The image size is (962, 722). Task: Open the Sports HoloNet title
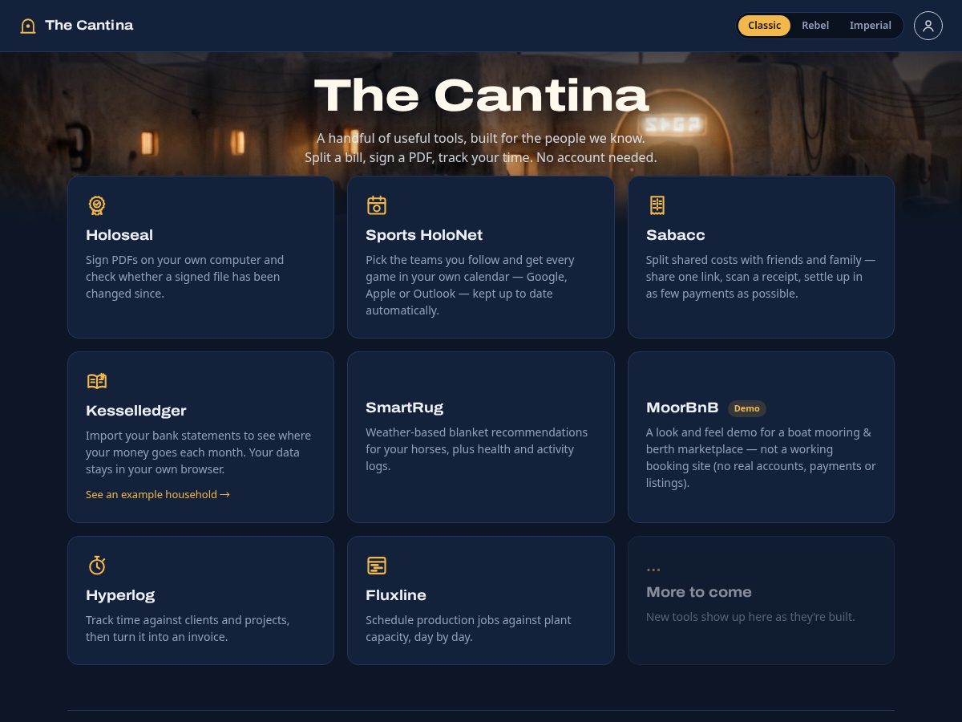(424, 235)
